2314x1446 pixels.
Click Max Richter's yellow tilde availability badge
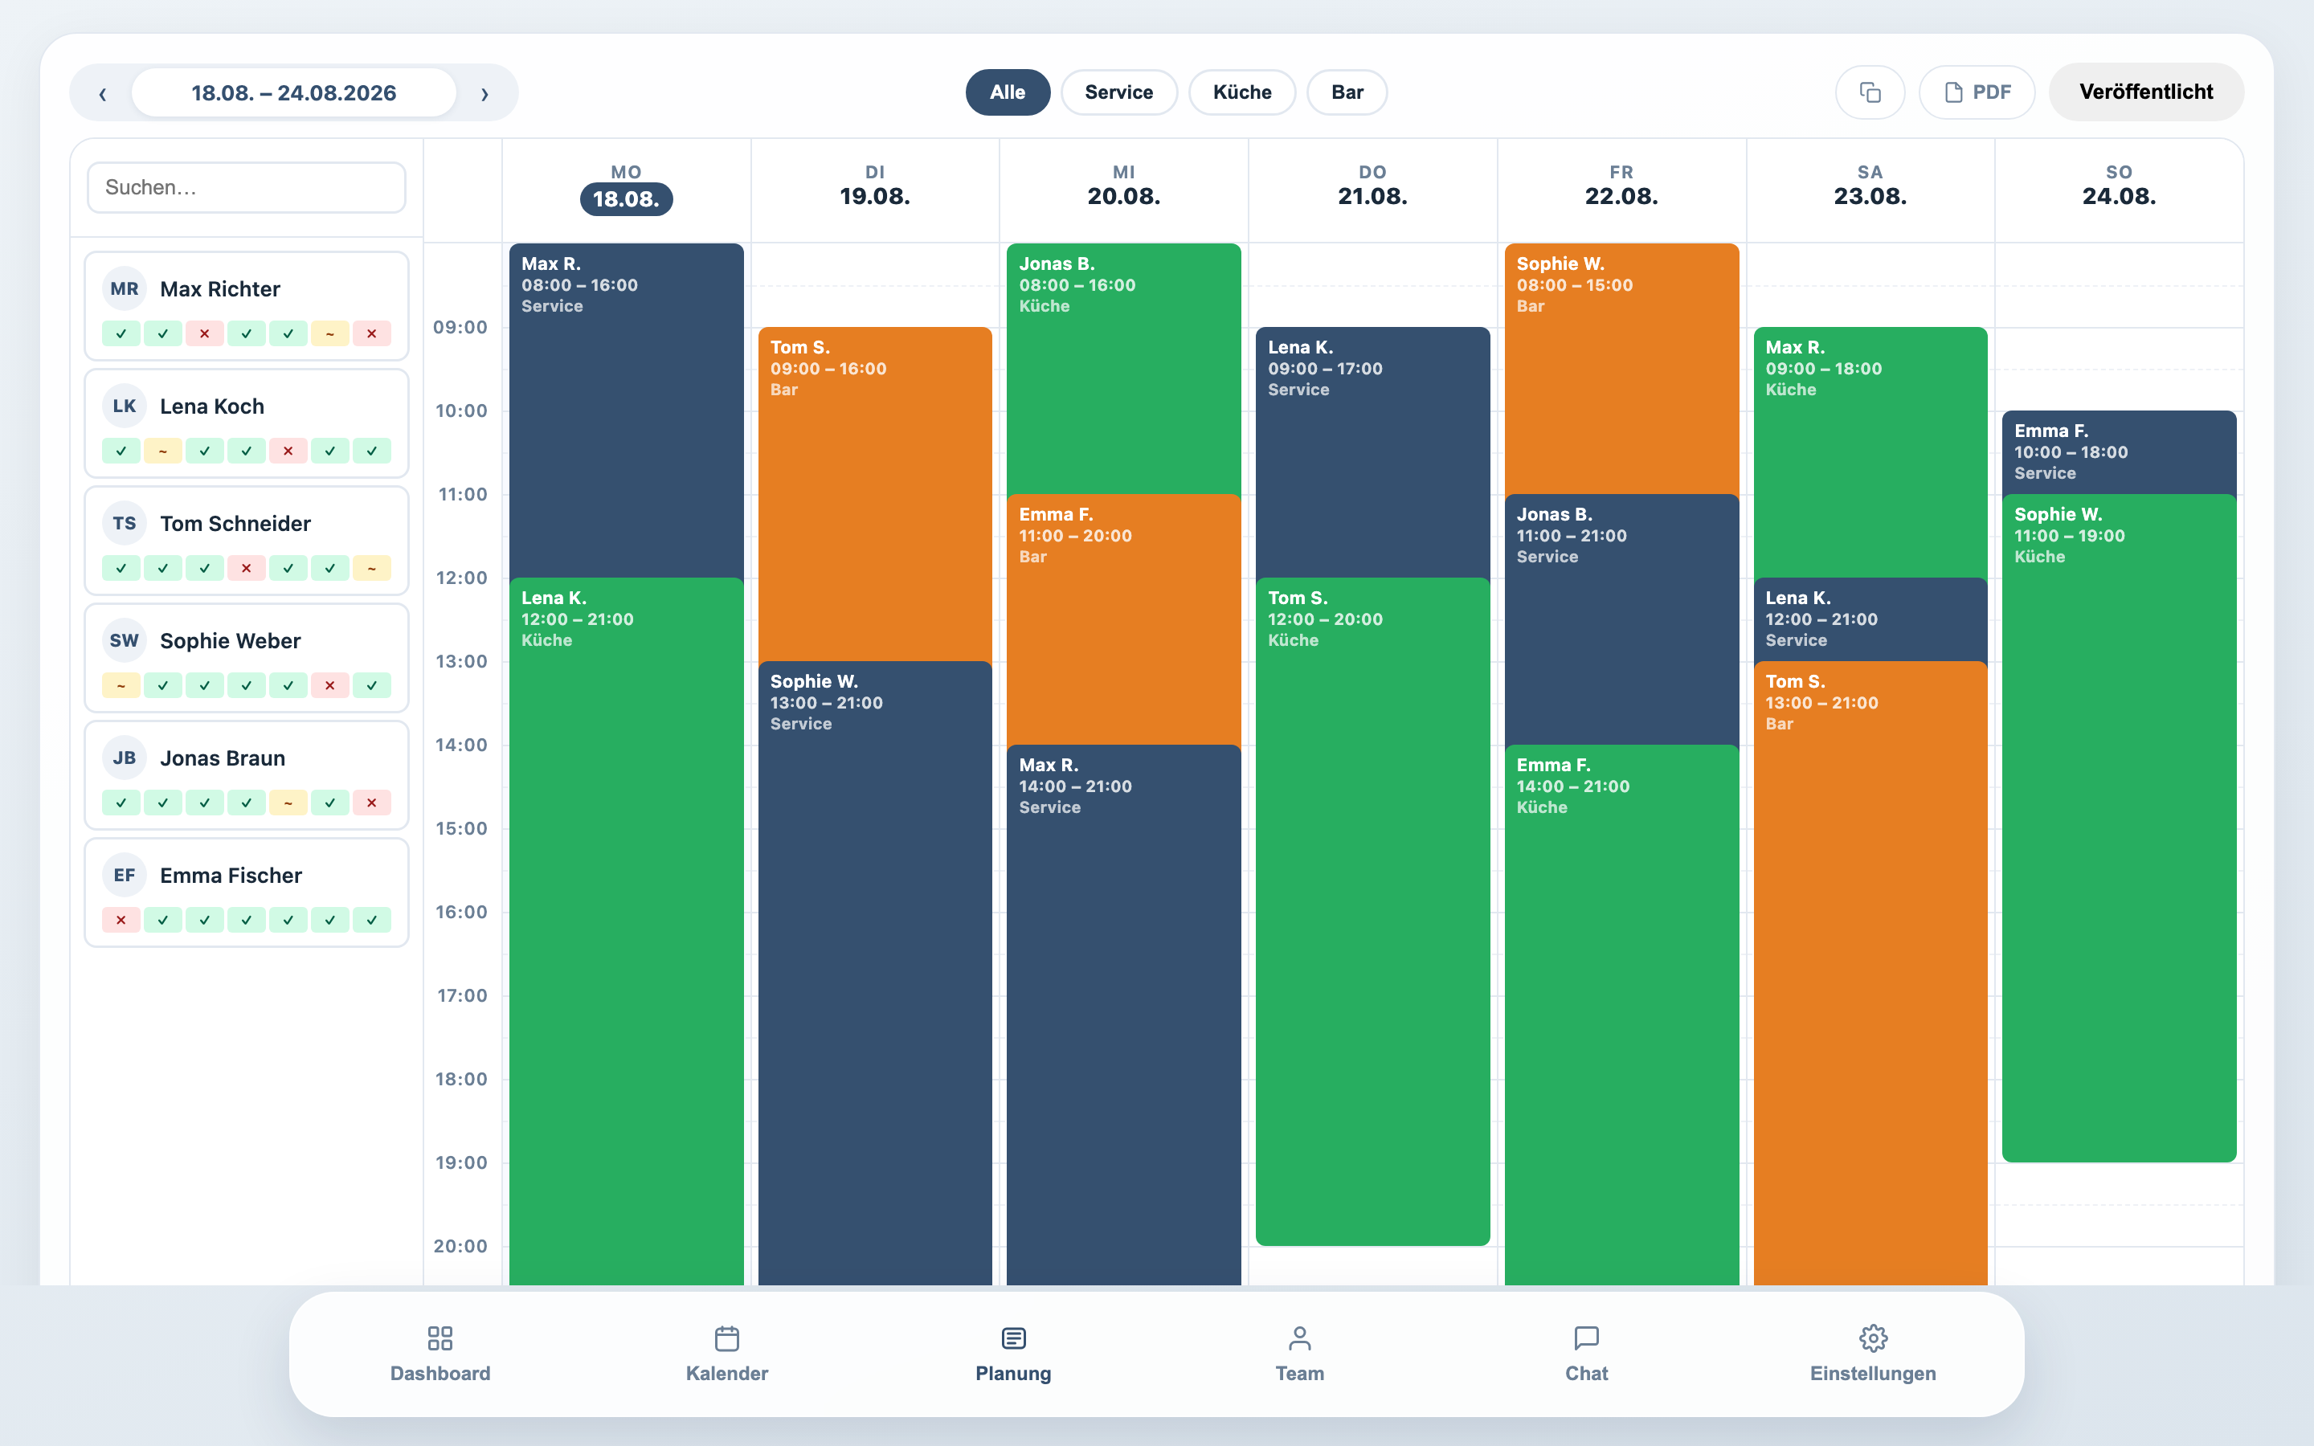pos(330,333)
